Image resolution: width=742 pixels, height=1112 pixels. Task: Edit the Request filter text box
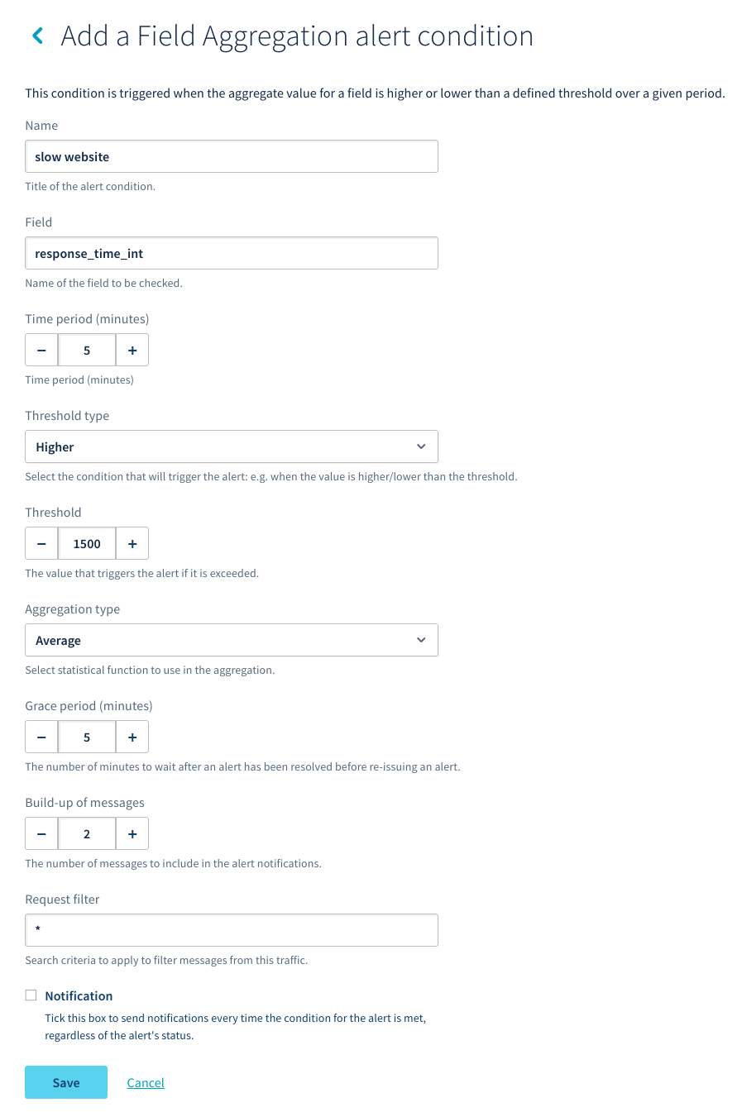232,930
